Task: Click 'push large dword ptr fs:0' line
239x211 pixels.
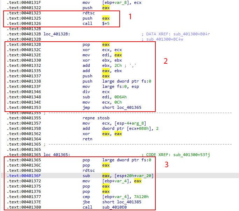Action: pyautogui.click(x=117, y=81)
